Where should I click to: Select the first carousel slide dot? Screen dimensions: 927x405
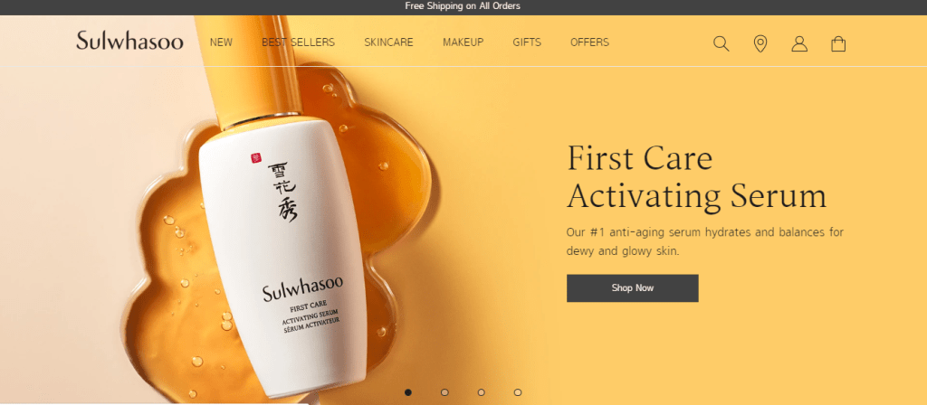click(x=408, y=392)
